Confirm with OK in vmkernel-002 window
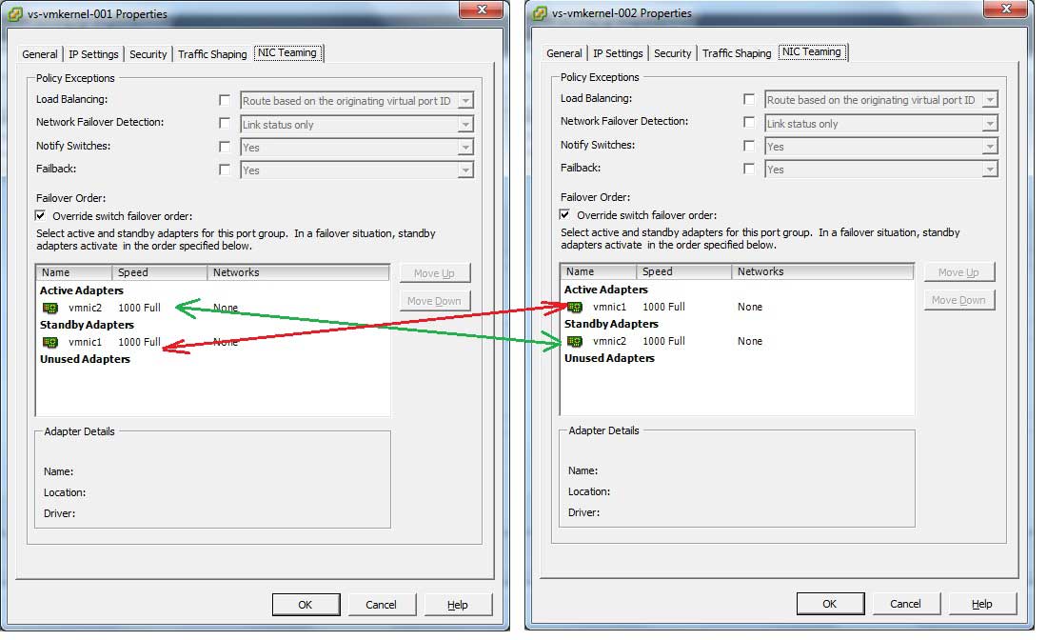 pos(830,604)
